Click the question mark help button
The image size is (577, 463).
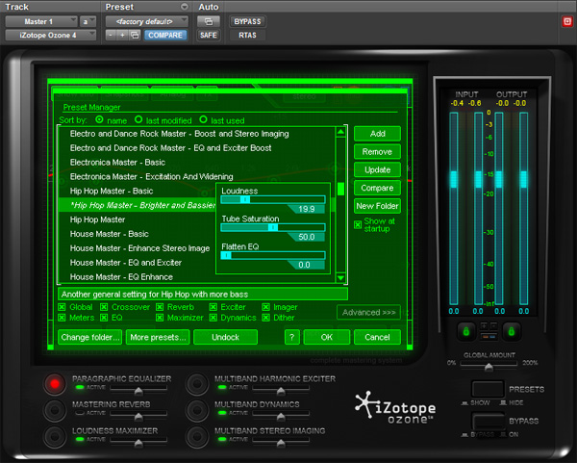tap(291, 337)
